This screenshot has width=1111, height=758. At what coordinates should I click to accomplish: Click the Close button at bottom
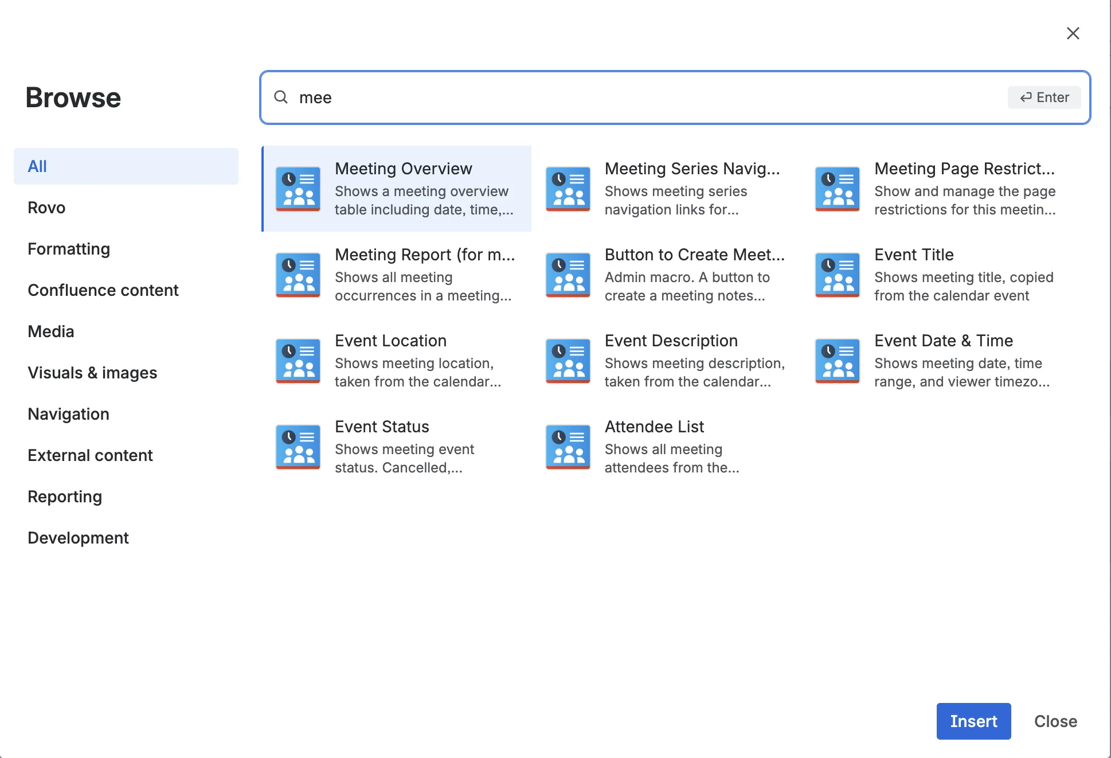pos(1055,721)
